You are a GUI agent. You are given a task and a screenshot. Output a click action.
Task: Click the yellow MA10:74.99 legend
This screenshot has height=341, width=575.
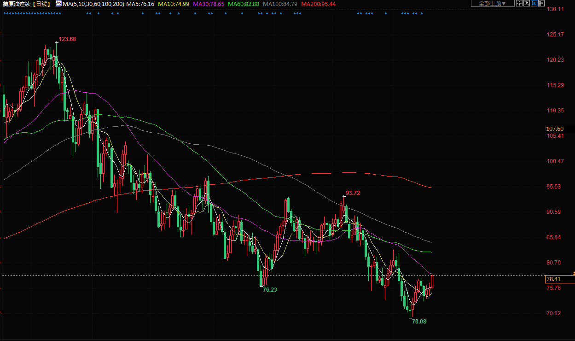173,4
